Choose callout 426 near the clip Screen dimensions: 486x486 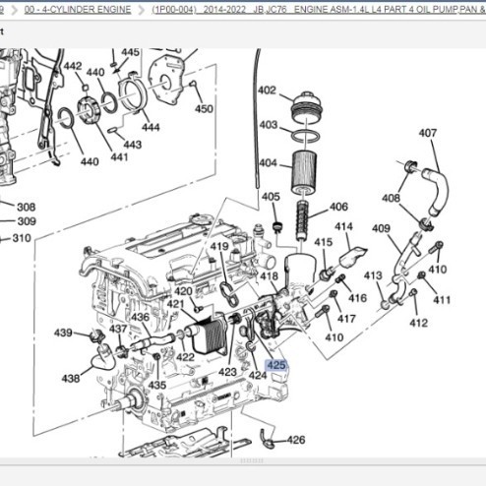[x=296, y=440]
